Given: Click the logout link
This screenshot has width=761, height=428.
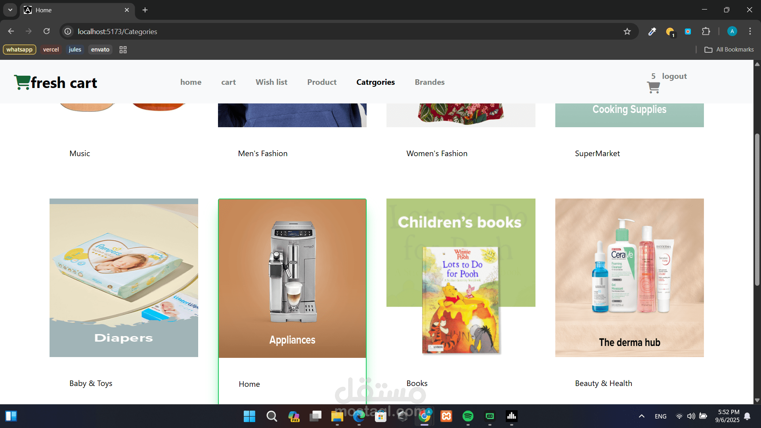Looking at the screenshot, I should pyautogui.click(x=674, y=76).
